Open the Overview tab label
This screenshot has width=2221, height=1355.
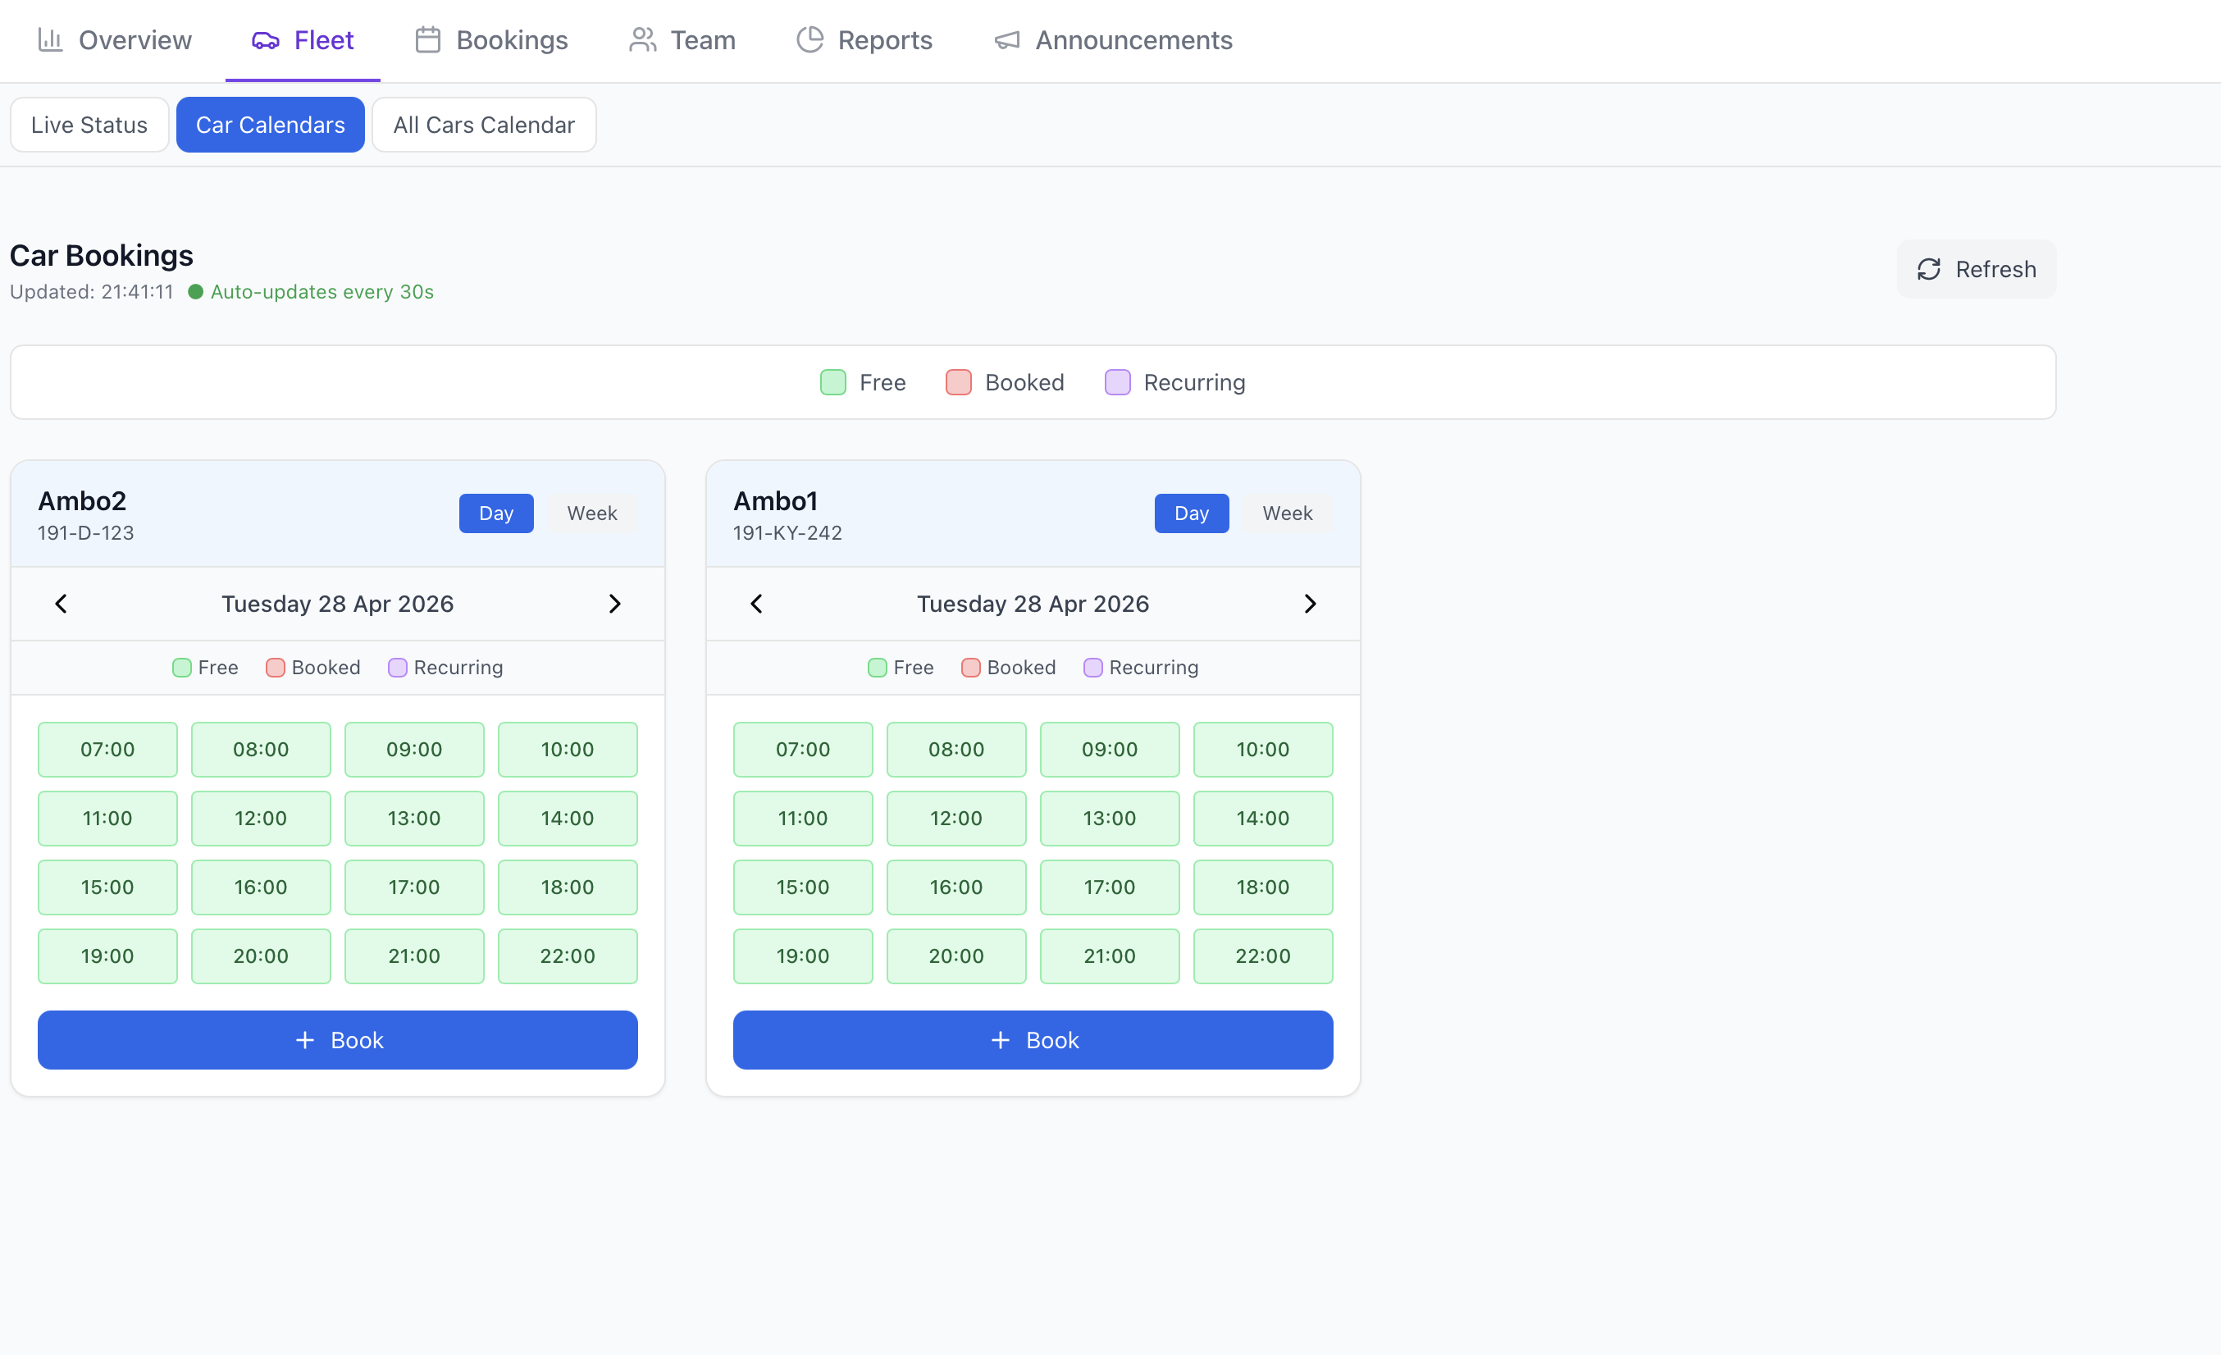pyautogui.click(x=135, y=39)
